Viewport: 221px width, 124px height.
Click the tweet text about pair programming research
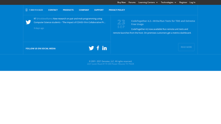click(70, 20)
